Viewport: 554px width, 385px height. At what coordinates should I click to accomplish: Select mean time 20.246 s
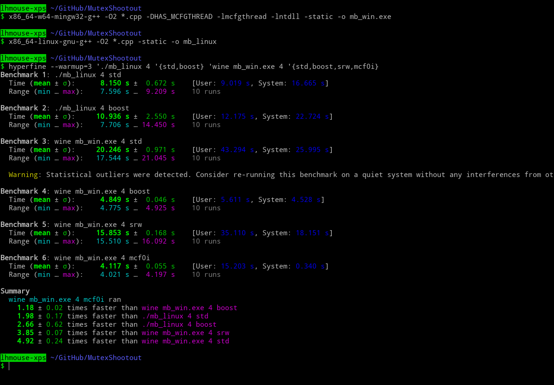[x=113, y=150]
